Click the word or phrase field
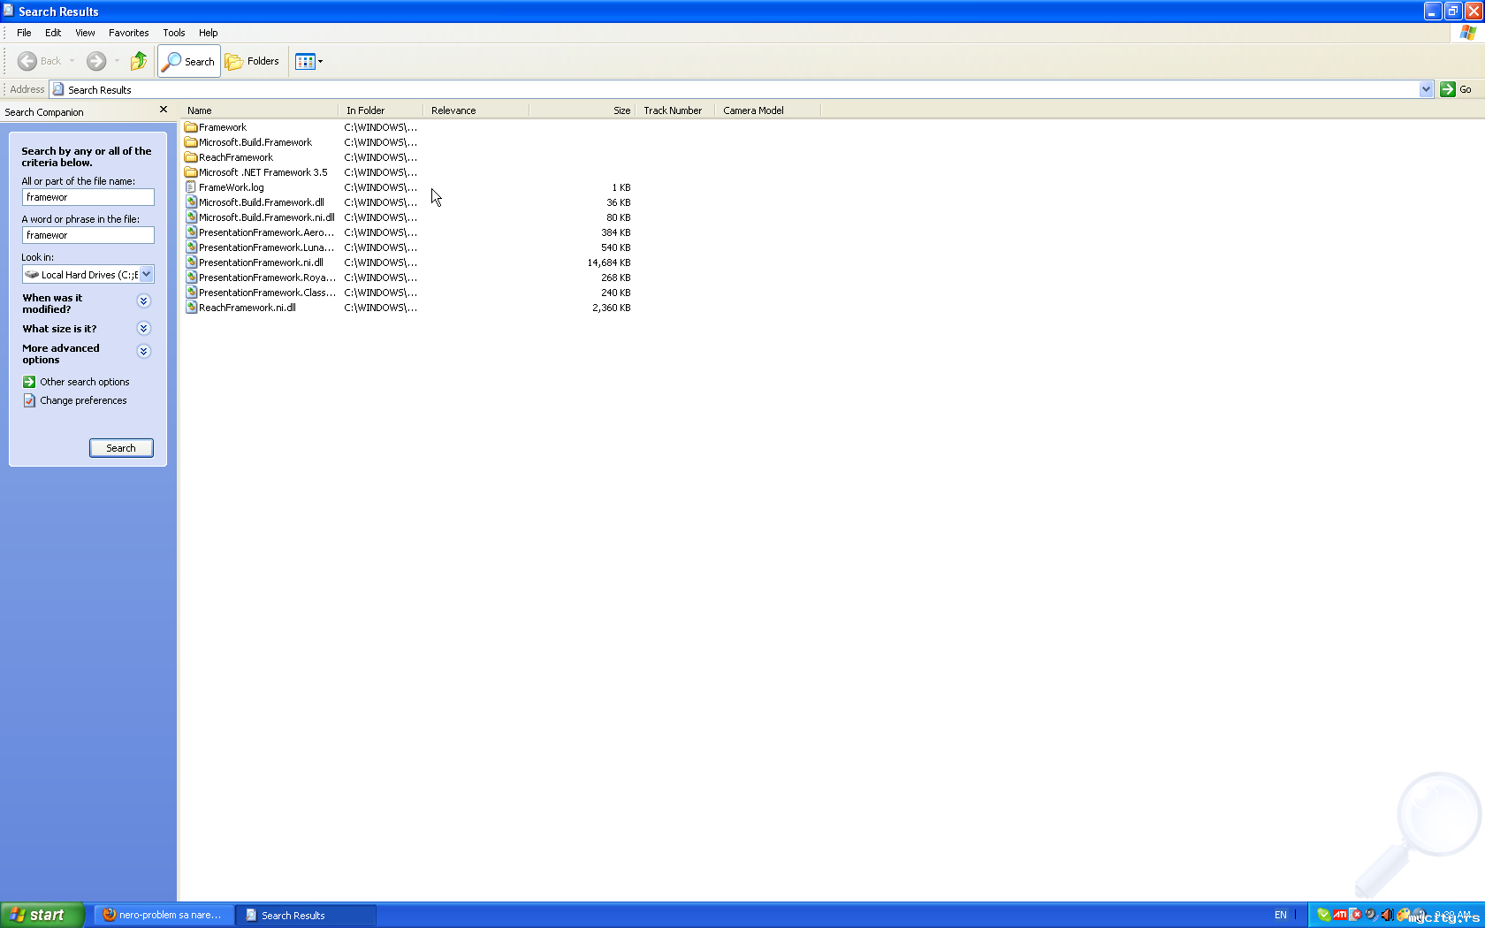 (88, 235)
